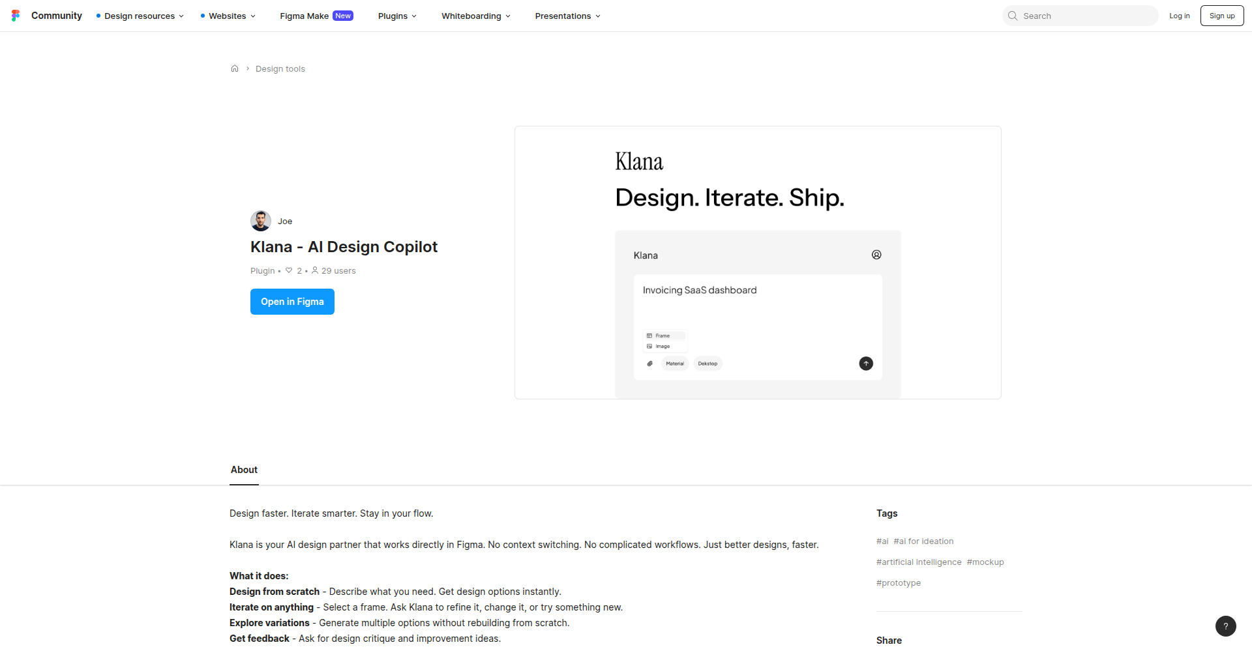The height and width of the screenshot is (647, 1252).
Task: Click the Open in Figma button
Action: click(x=292, y=301)
